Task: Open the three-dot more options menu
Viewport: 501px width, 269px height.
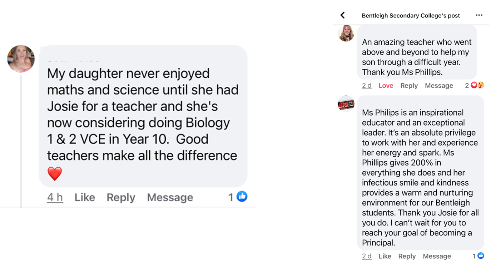Action: click(x=479, y=15)
